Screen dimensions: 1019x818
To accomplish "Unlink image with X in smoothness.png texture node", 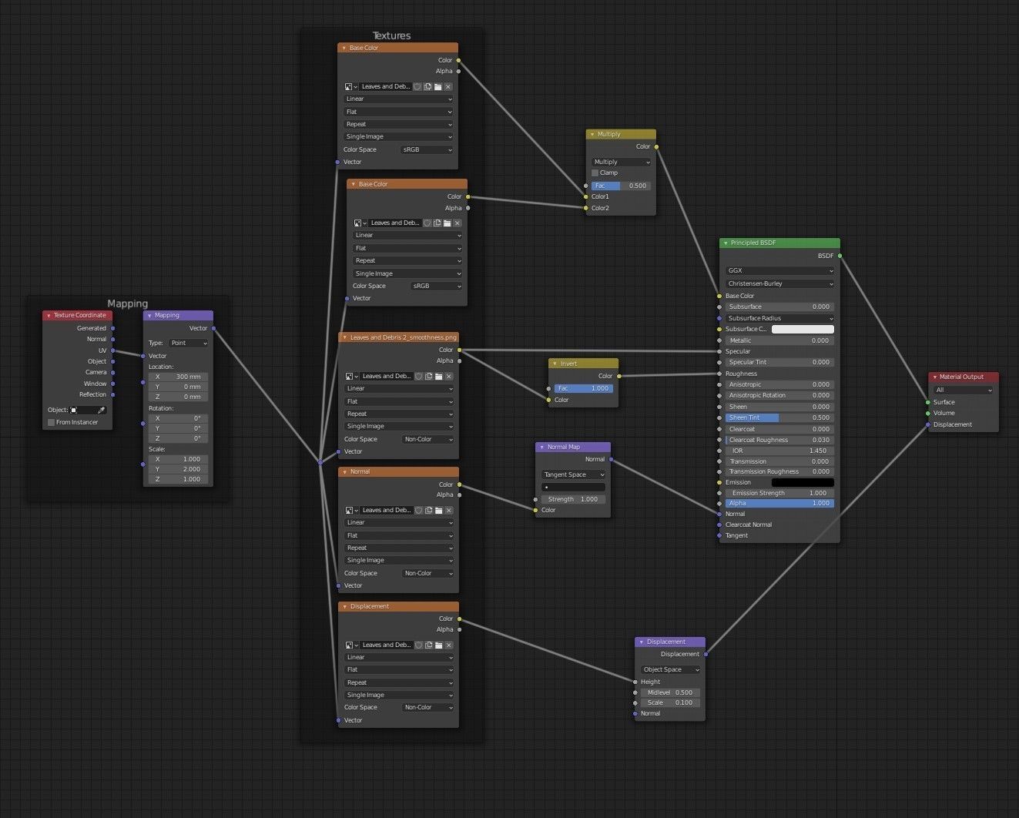I will pyautogui.click(x=448, y=376).
